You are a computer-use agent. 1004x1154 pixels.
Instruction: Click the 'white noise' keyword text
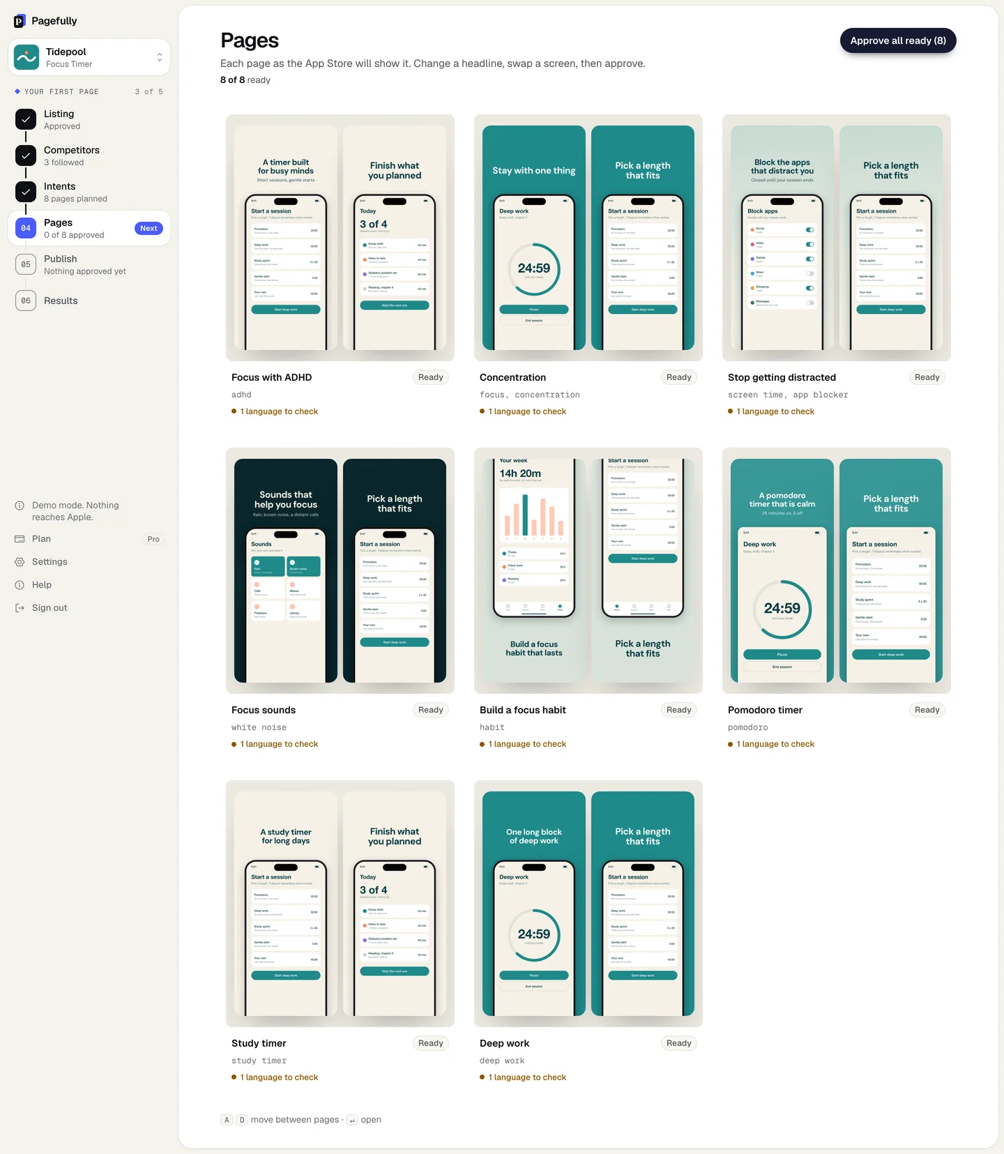[259, 727]
